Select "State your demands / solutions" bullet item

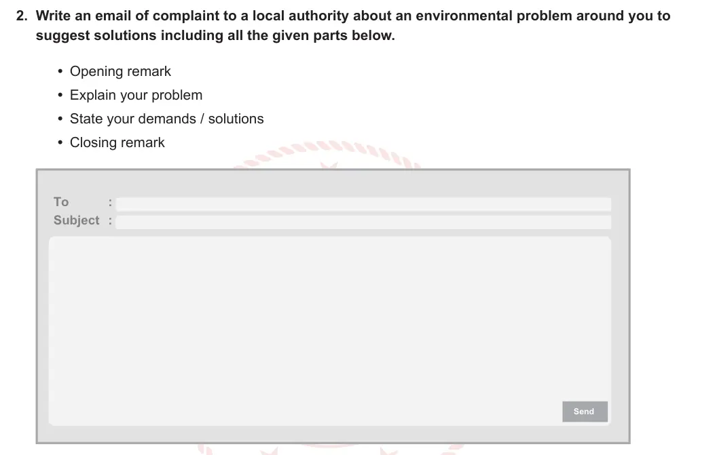[166, 119]
